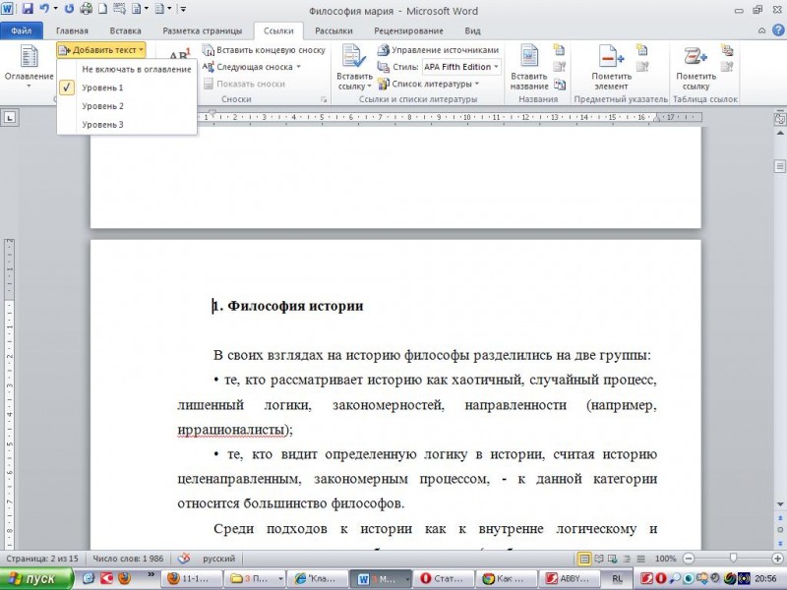Click the zoom slider handle
Viewport: 787px width, 590px height.
(x=733, y=558)
